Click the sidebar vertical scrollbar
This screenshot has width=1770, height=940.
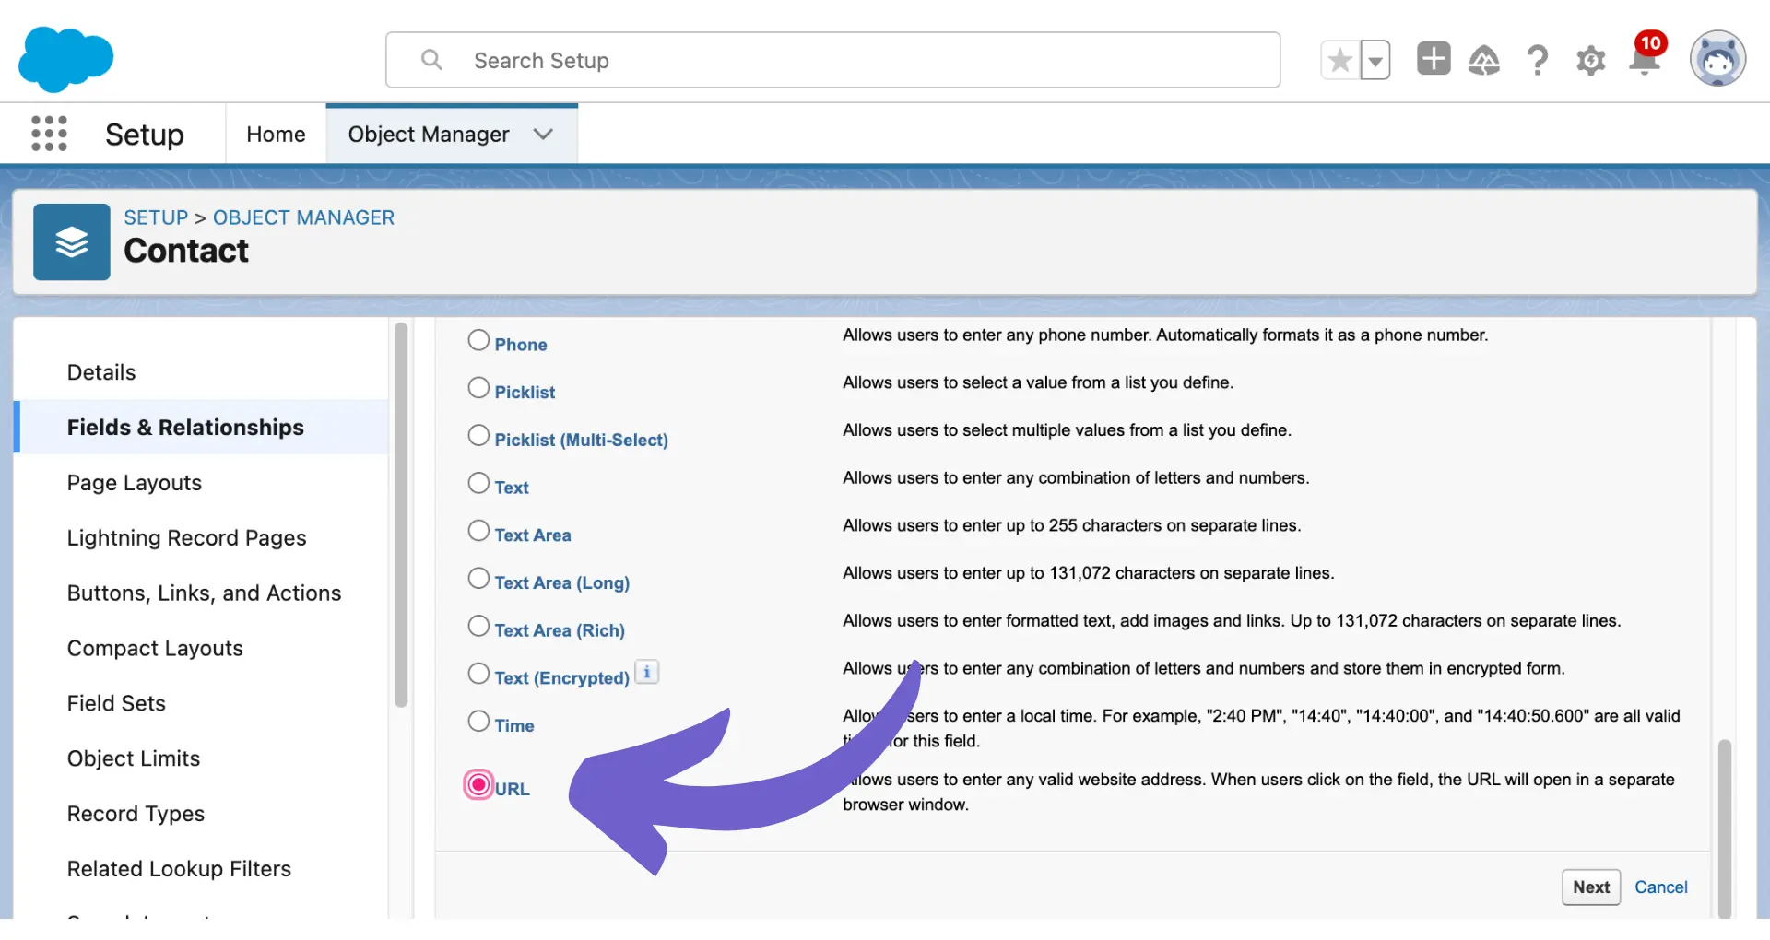pyautogui.click(x=401, y=515)
